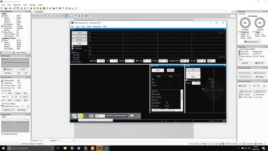
Task: Open the Sequence menu in main window
Action: [x=17, y=5]
